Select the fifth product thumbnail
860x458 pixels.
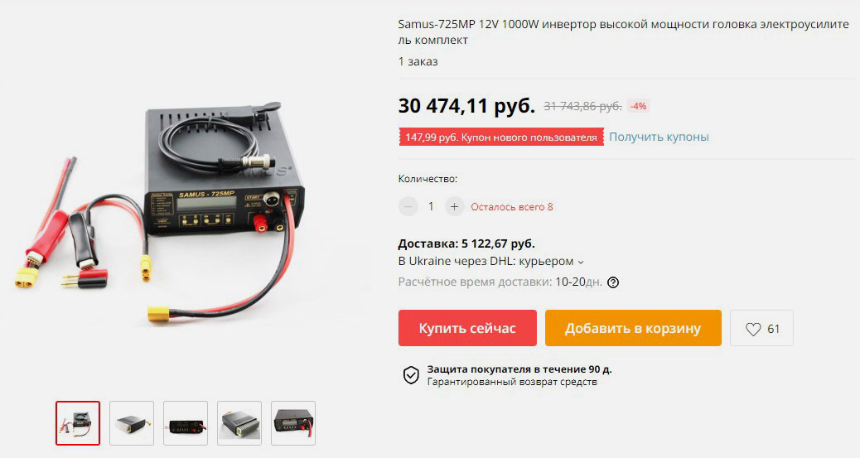(293, 423)
